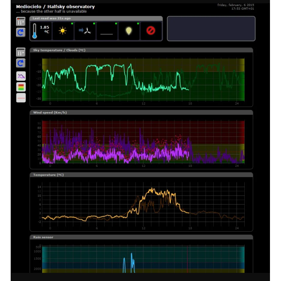
Task: Click the empty gray panel at top right
Action: [x=211, y=28]
